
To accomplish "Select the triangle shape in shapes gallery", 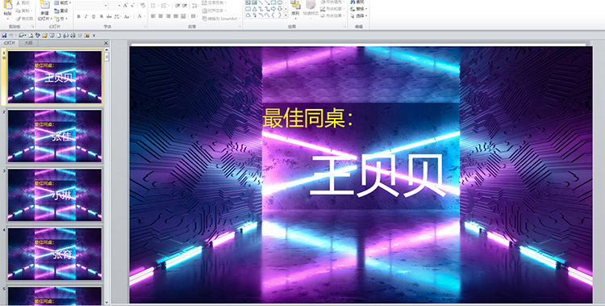I will 255,9.
